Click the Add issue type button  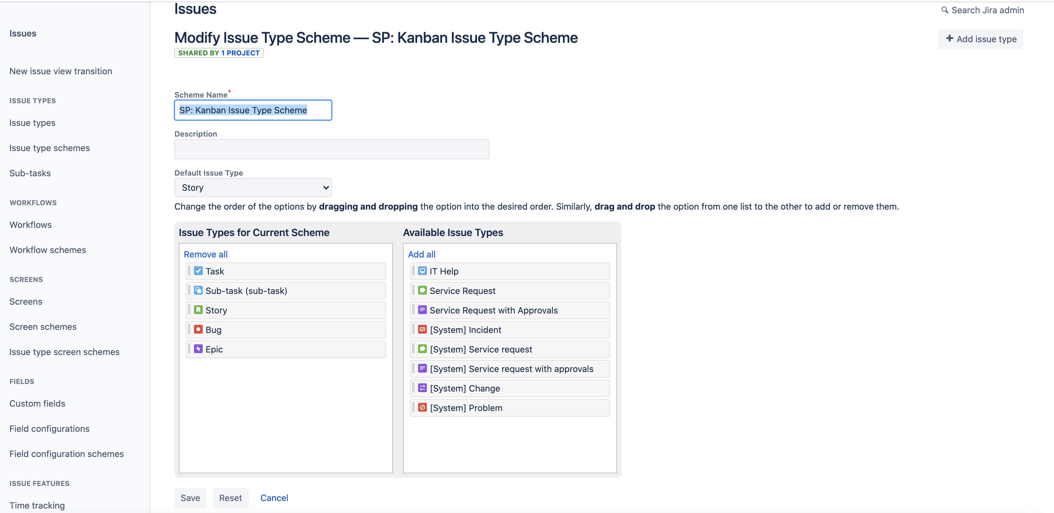point(980,39)
